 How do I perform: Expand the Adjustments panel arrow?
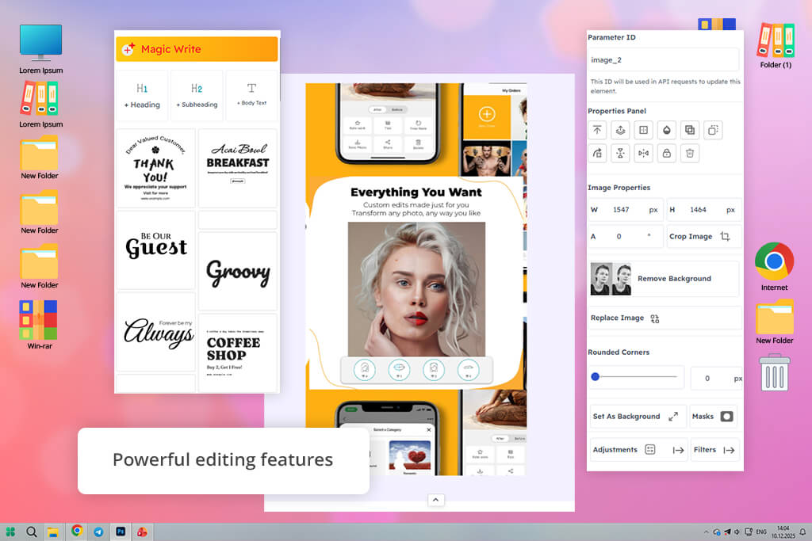[678, 450]
